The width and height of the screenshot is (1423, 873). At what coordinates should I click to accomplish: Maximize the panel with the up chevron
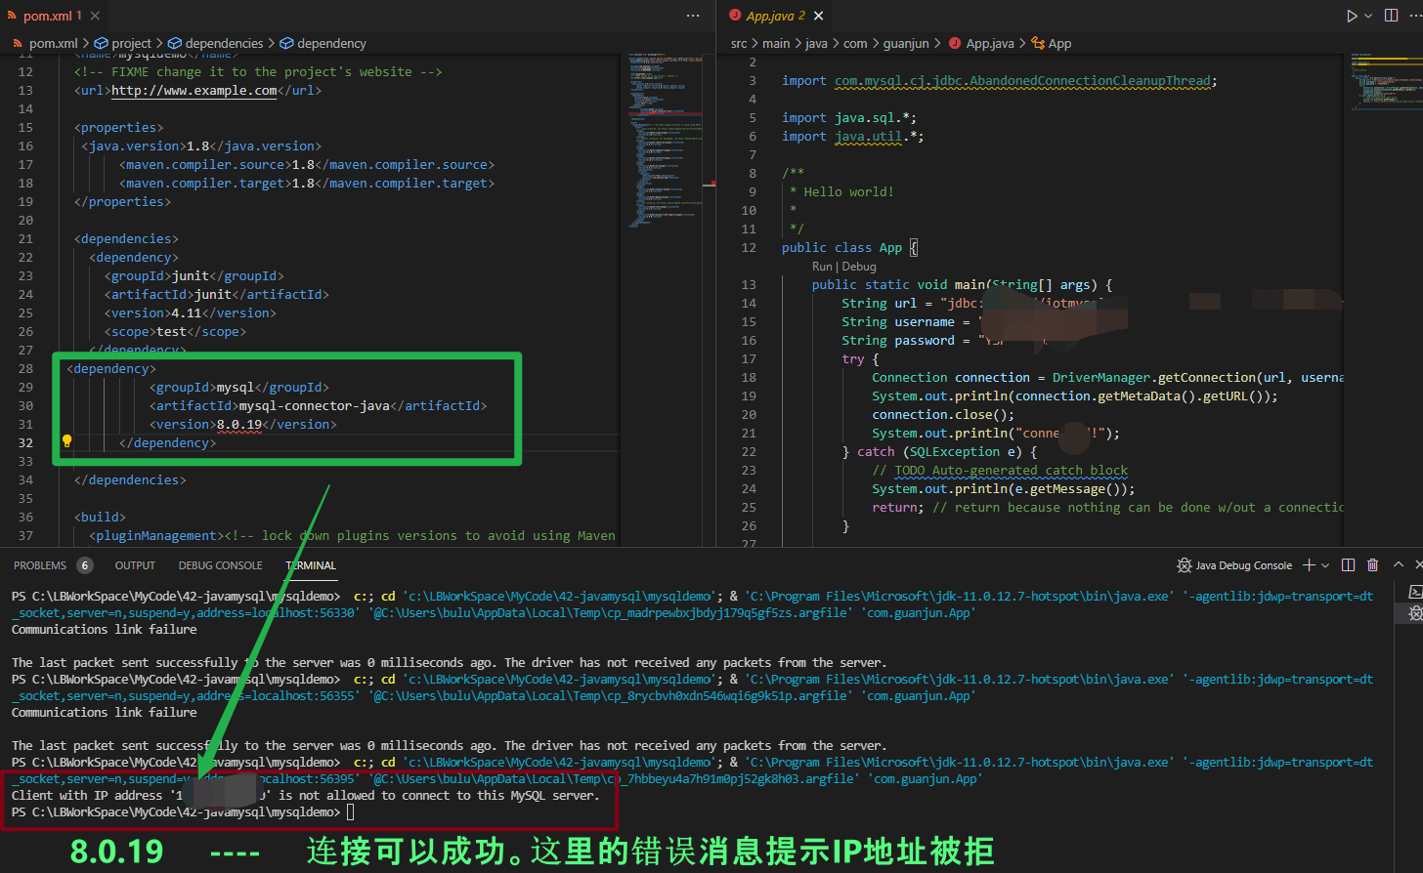[1399, 565]
